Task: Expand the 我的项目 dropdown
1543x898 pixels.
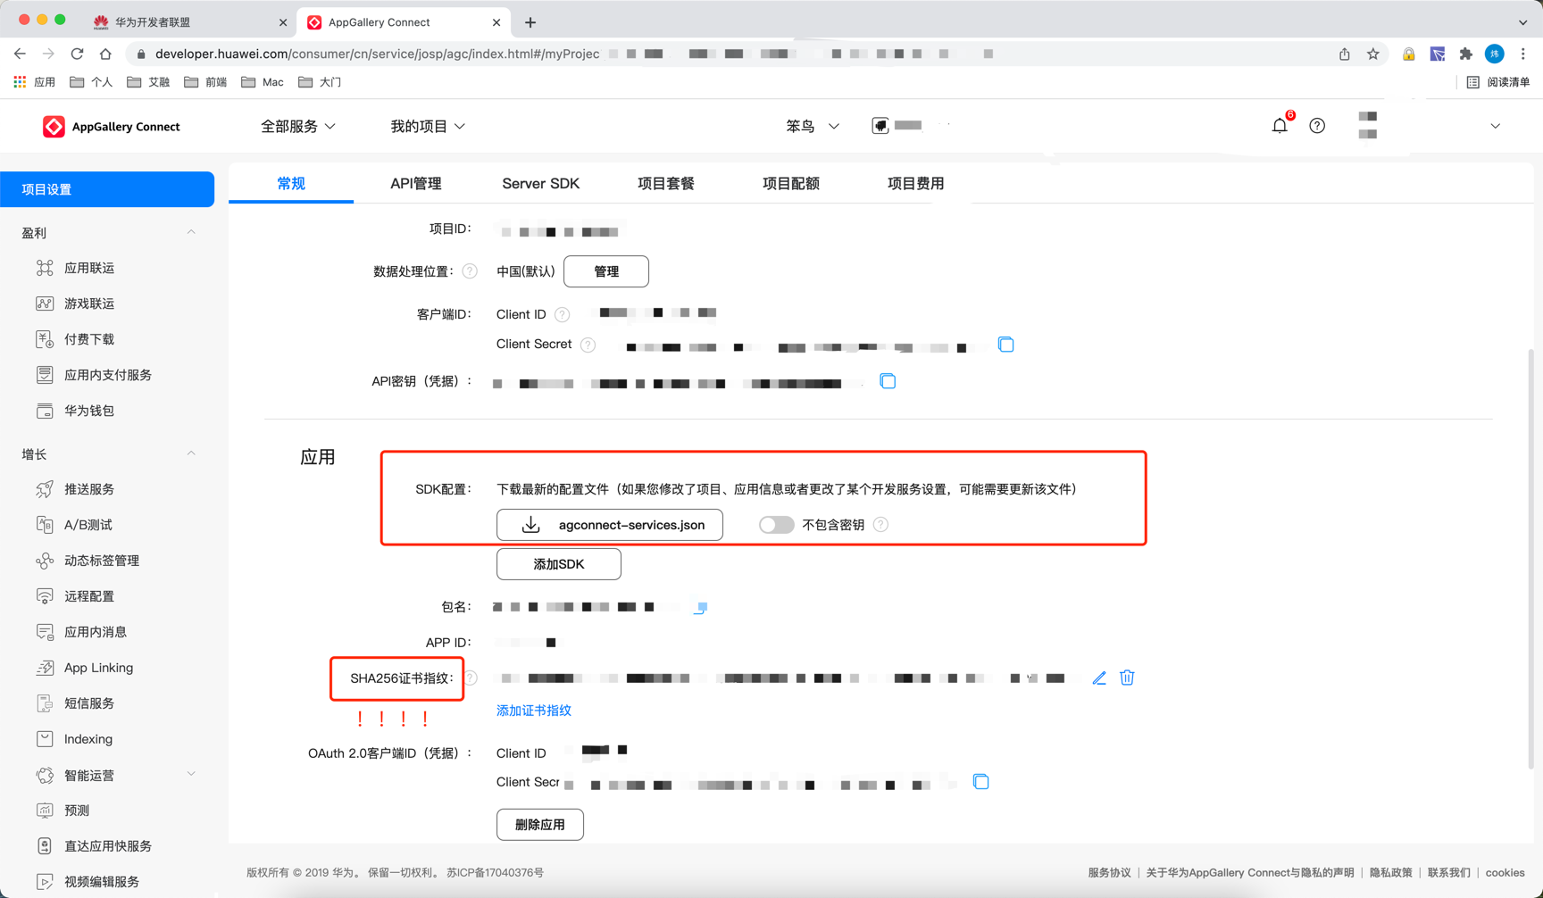Action: click(x=428, y=127)
